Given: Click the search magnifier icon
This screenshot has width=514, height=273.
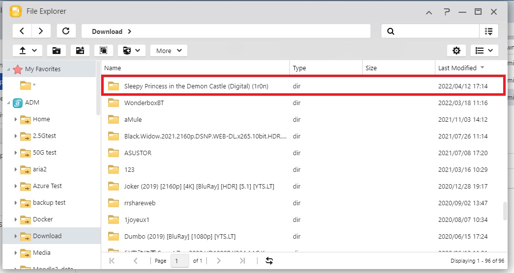Looking at the screenshot, I should click(x=391, y=31).
